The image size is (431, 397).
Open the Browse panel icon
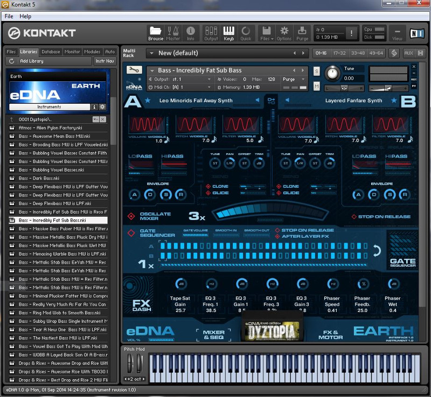tap(156, 33)
